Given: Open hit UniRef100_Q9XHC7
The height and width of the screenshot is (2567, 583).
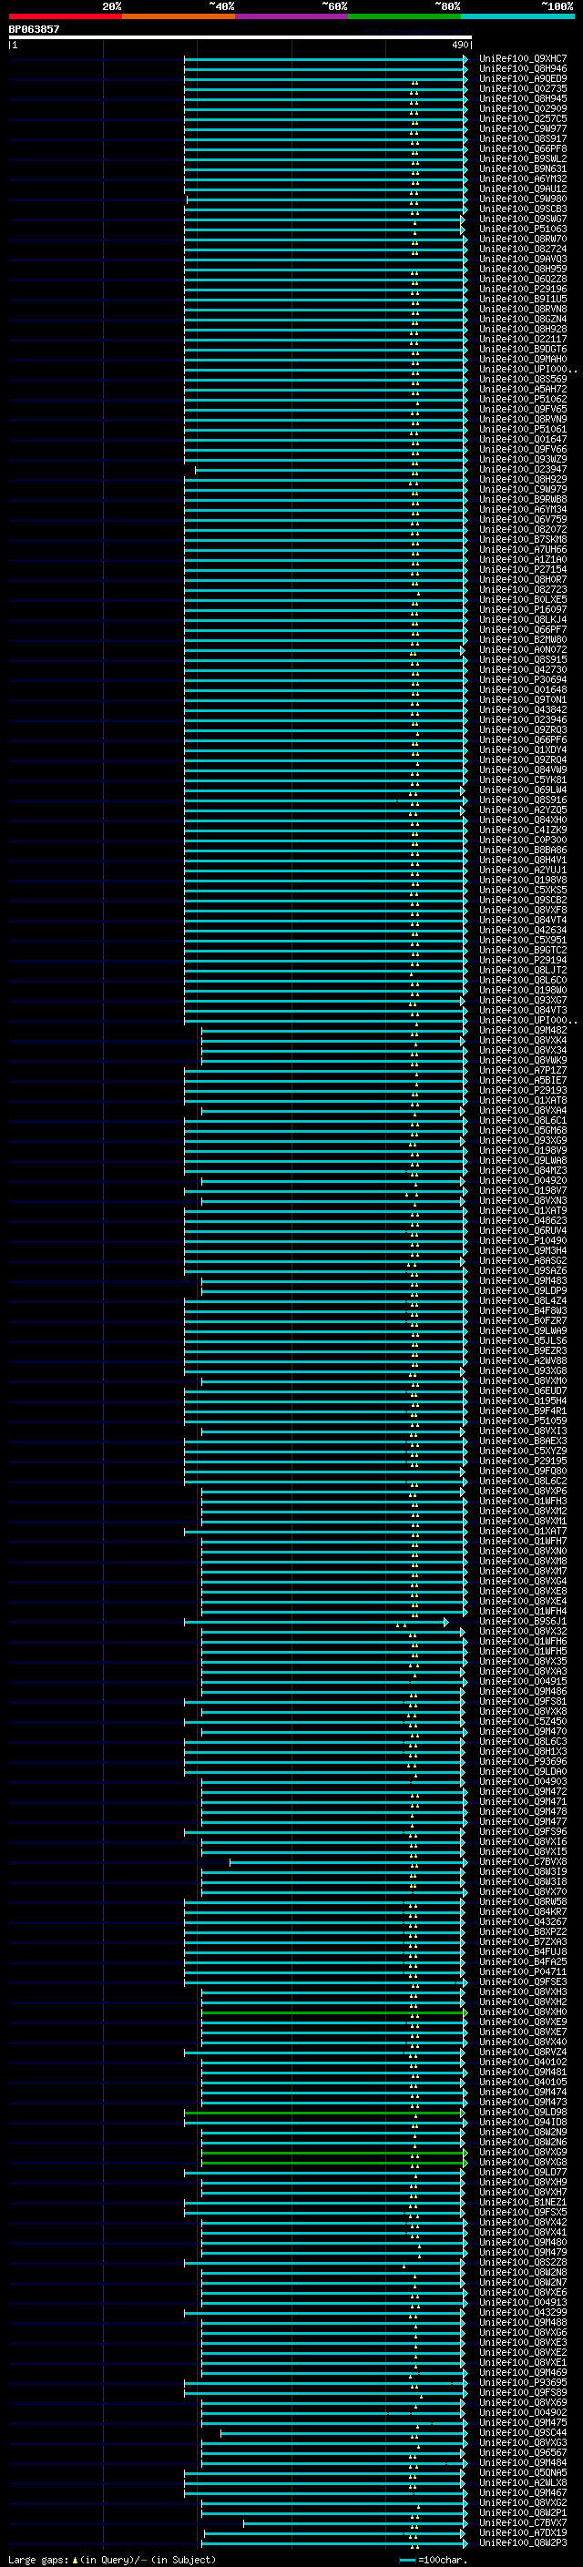Looking at the screenshot, I should pos(522,59).
